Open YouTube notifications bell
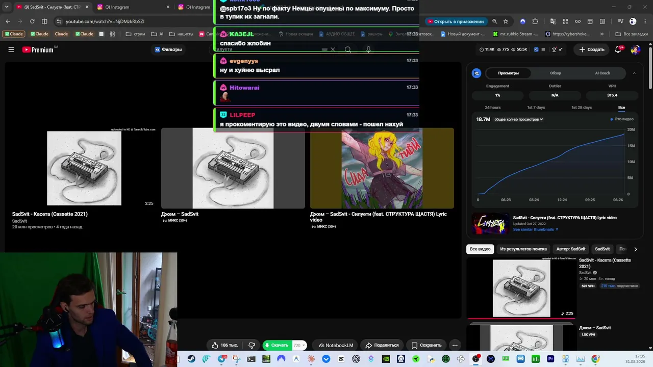Viewport: 653px width, 367px height. (x=618, y=49)
